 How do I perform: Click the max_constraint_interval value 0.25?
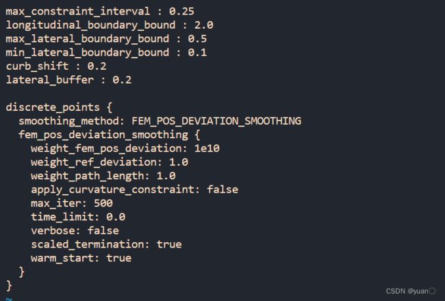click(181, 12)
